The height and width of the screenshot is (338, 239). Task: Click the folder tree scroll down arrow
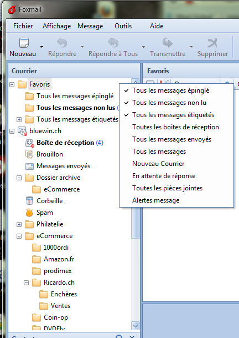[136, 326]
